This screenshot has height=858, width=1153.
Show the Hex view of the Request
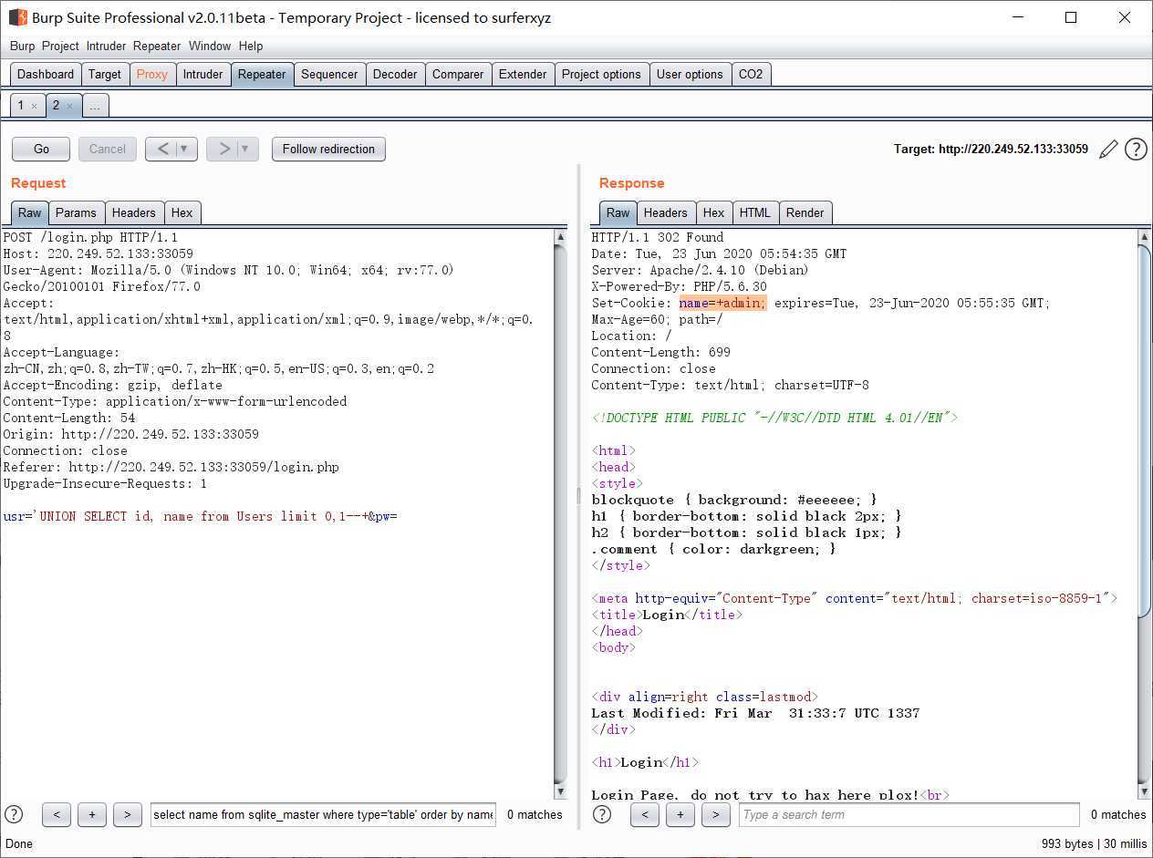click(182, 212)
